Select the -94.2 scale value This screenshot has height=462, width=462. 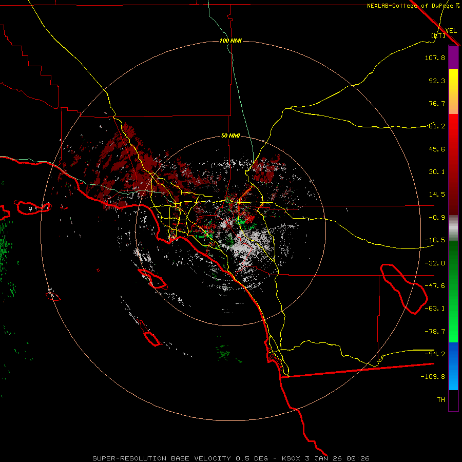pyautogui.click(x=435, y=354)
